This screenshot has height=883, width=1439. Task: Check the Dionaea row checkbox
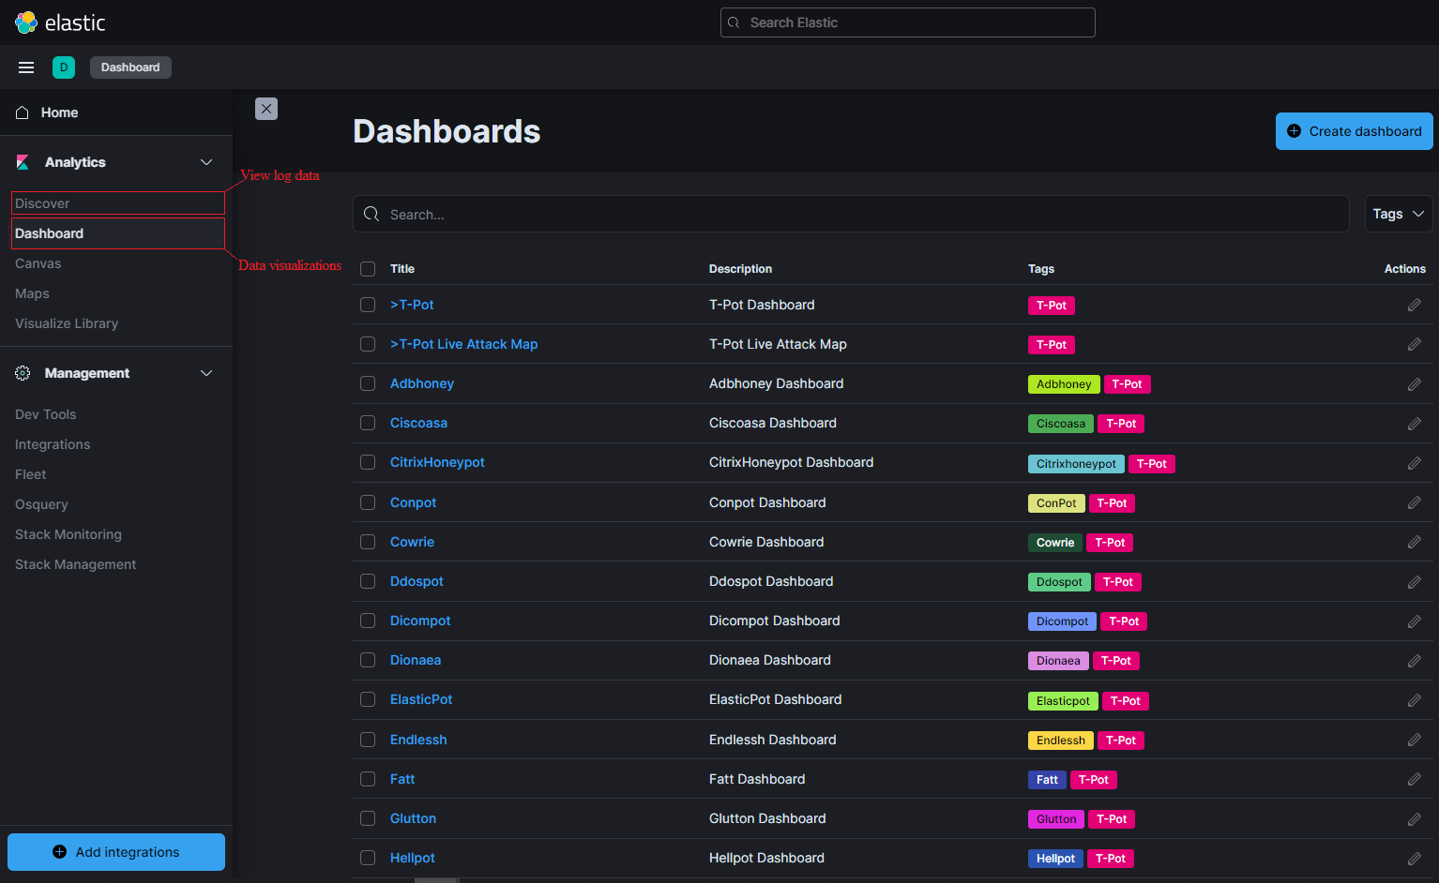(368, 660)
